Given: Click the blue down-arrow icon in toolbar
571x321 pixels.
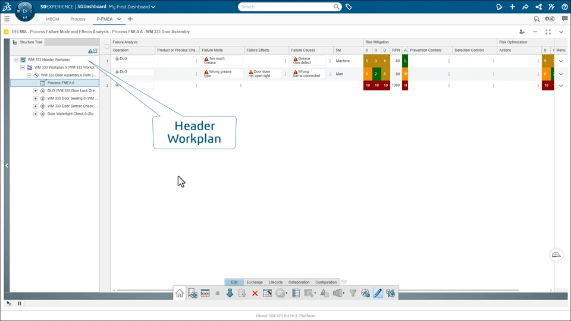Looking at the screenshot, I should click(230, 293).
